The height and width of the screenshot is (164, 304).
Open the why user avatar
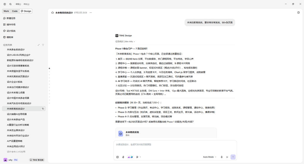[x=5, y=160]
